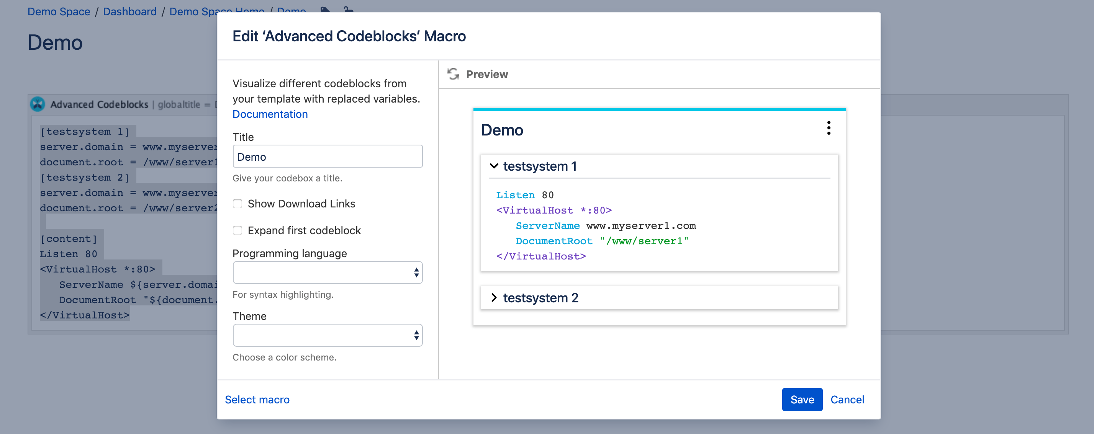Save the macro changes
This screenshot has width=1094, height=434.
[802, 399]
